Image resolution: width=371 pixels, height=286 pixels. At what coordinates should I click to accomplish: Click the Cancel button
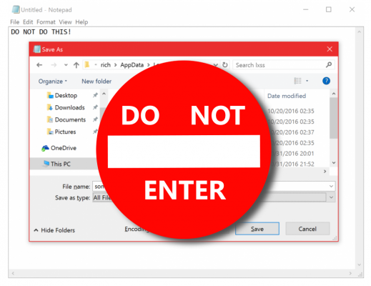tap(307, 229)
